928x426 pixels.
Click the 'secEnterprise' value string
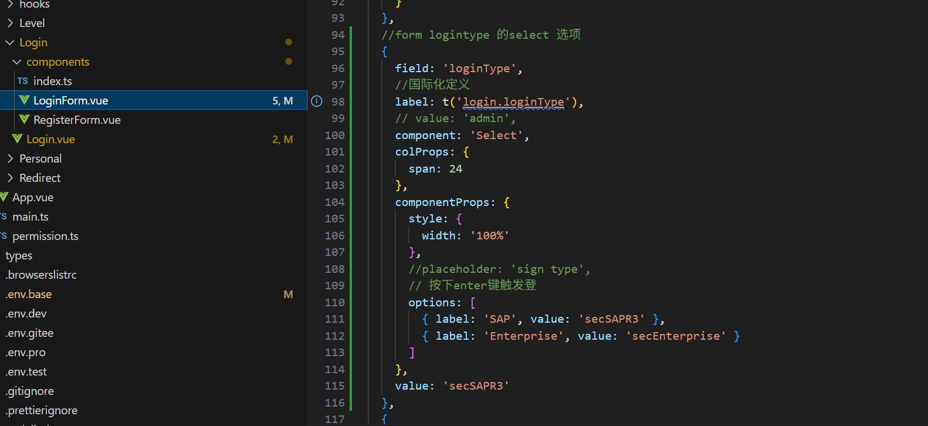676,336
